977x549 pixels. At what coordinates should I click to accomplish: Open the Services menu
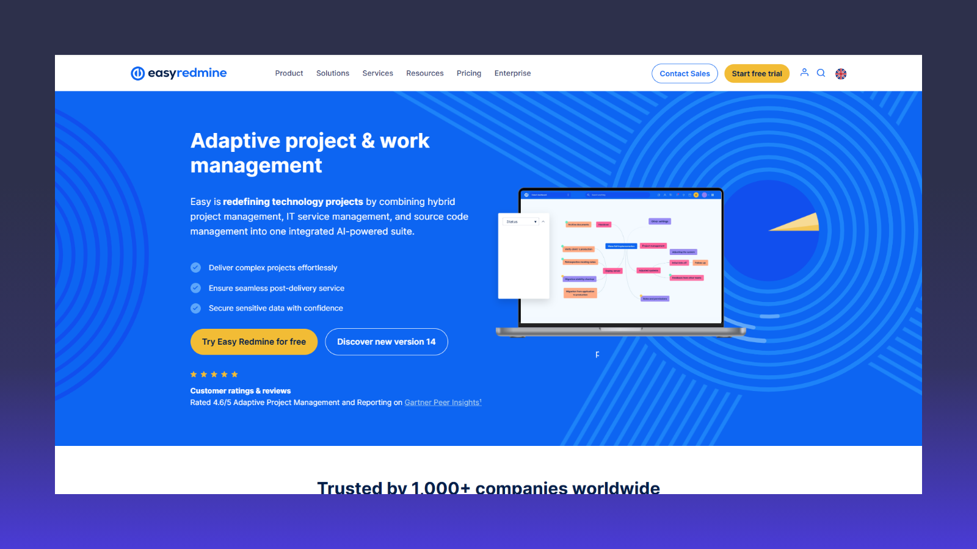click(x=378, y=73)
